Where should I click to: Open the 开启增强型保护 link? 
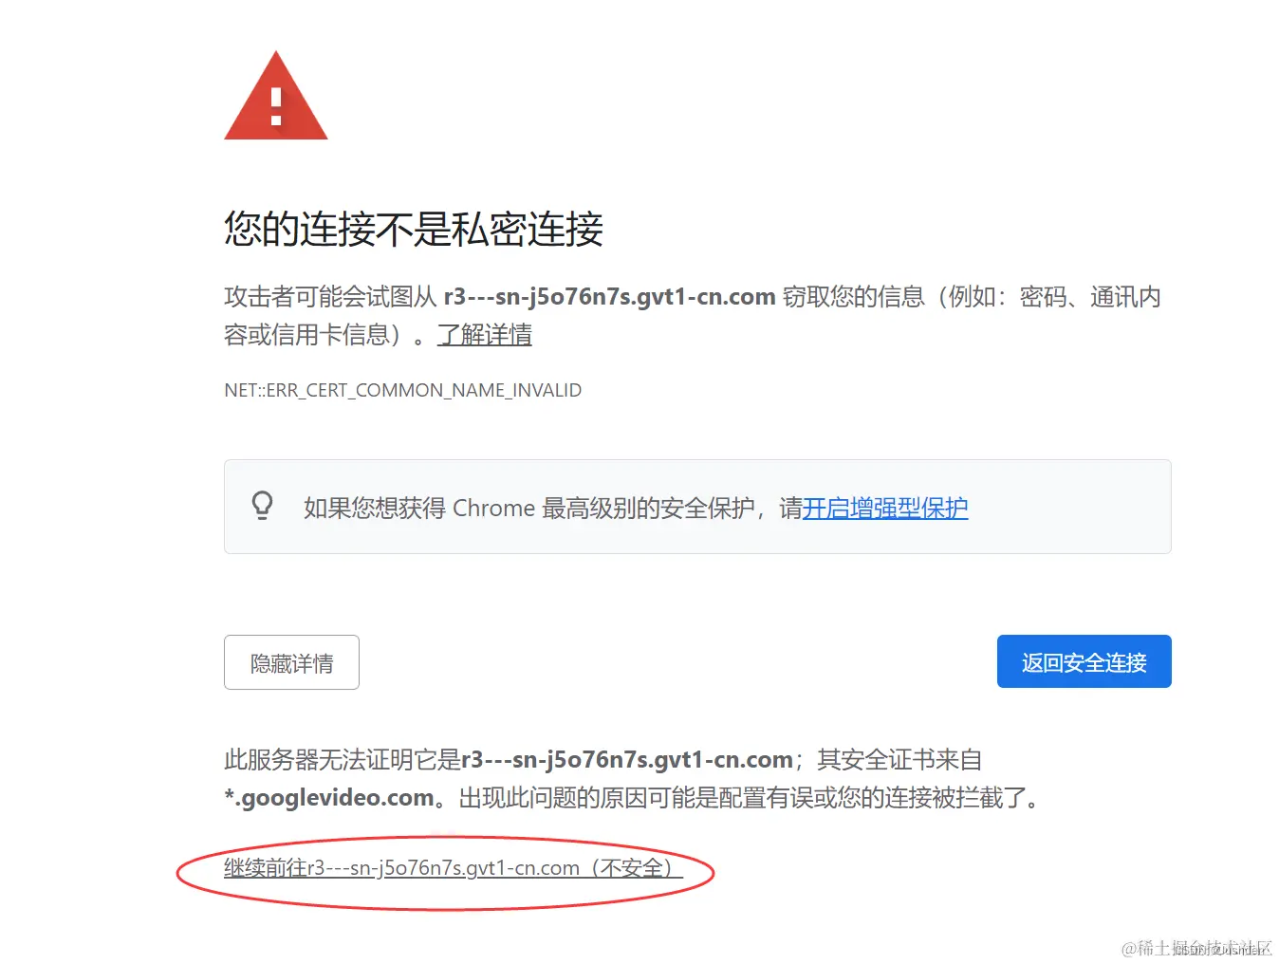885,509
